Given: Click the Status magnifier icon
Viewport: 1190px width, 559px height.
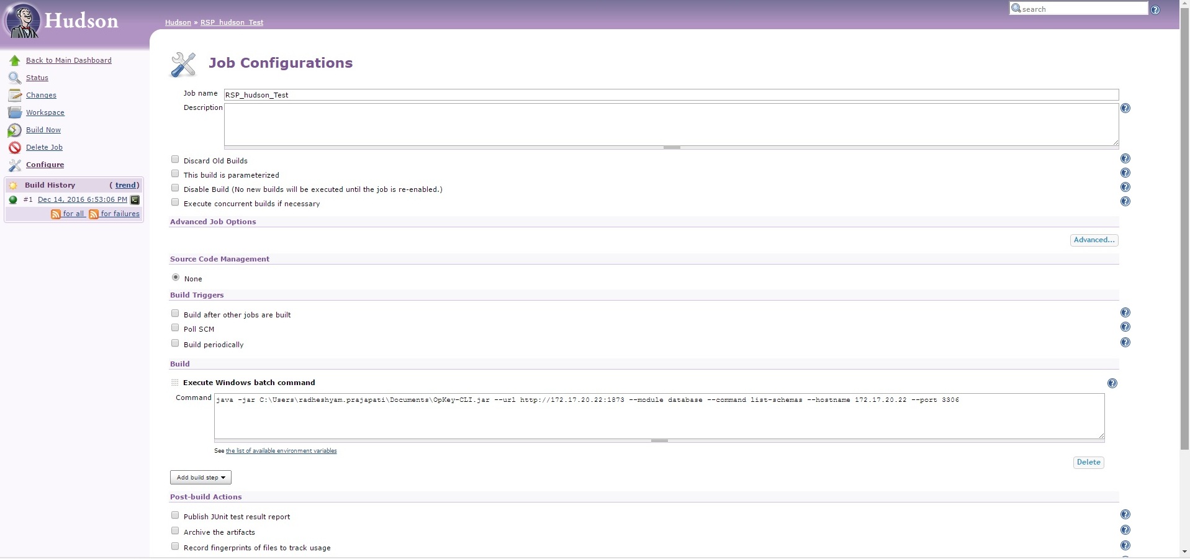Looking at the screenshot, I should tap(15, 78).
